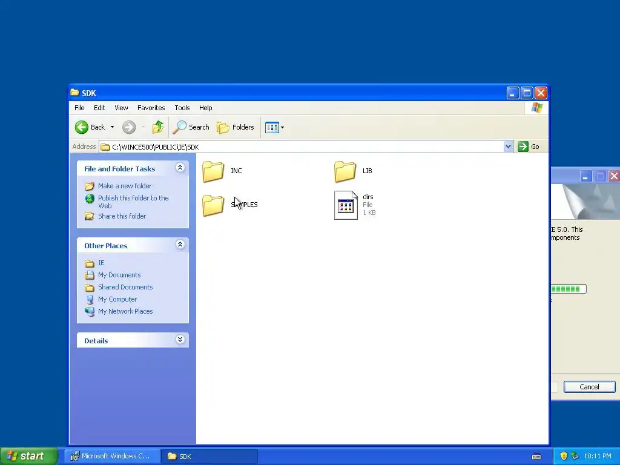Viewport: 620px width, 465px height.
Task: Click the INC folder name
Action: tap(237, 171)
